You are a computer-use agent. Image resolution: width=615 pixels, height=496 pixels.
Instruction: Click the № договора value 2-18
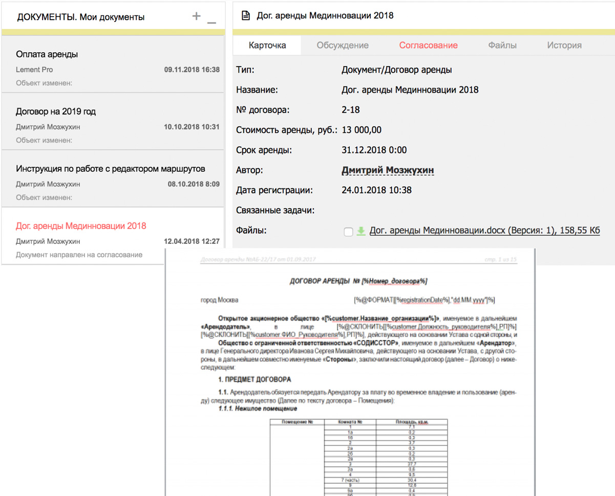pos(351,109)
